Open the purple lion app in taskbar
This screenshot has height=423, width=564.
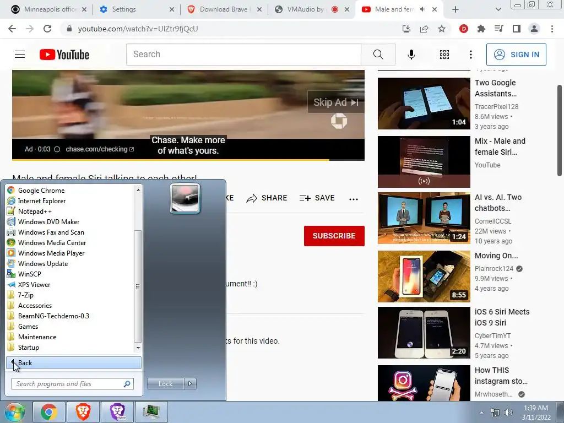(117, 412)
